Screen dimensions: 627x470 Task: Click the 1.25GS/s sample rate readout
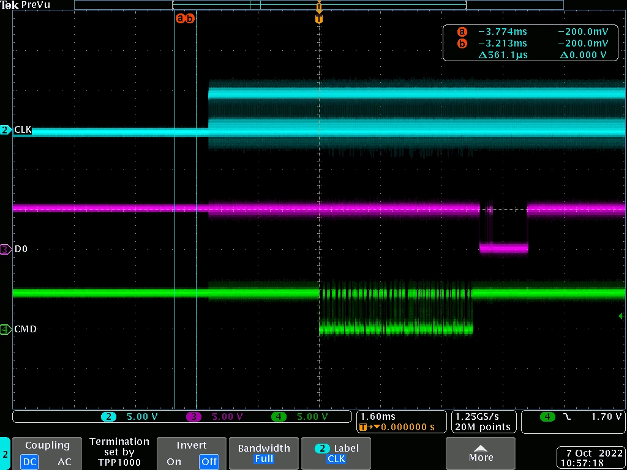(x=477, y=416)
